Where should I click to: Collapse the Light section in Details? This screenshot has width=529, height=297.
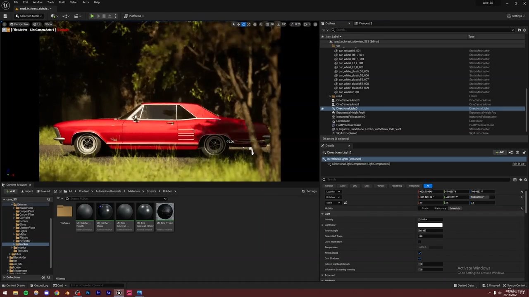(322, 214)
